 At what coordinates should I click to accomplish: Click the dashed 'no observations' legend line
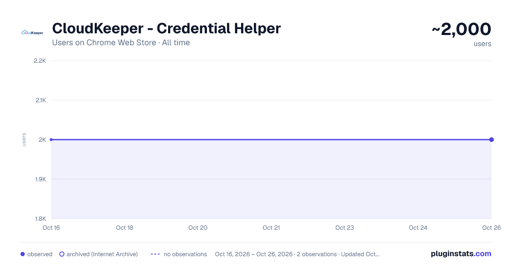click(155, 254)
